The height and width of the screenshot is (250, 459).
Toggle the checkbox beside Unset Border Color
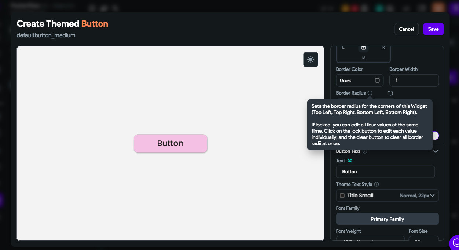click(x=377, y=80)
